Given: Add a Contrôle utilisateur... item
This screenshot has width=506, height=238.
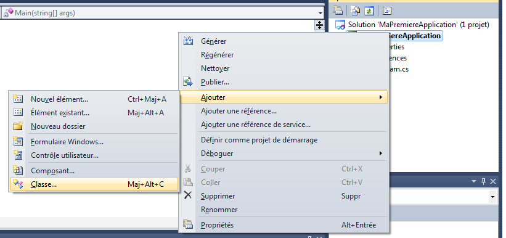Looking at the screenshot, I should pyautogui.click(x=94, y=155).
